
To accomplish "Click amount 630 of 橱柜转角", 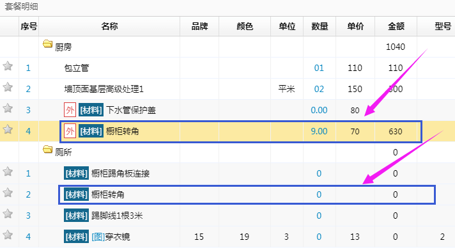I will (396, 131).
